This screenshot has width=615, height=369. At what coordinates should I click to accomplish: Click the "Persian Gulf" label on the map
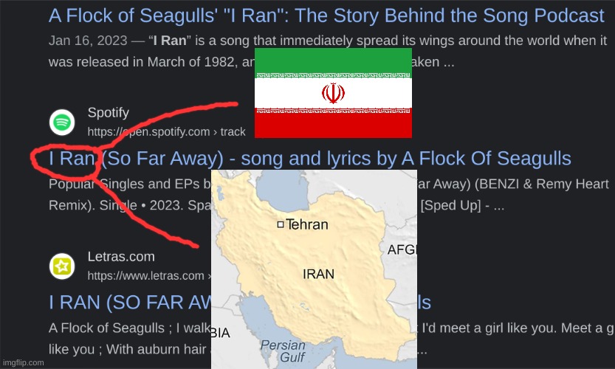point(282,351)
